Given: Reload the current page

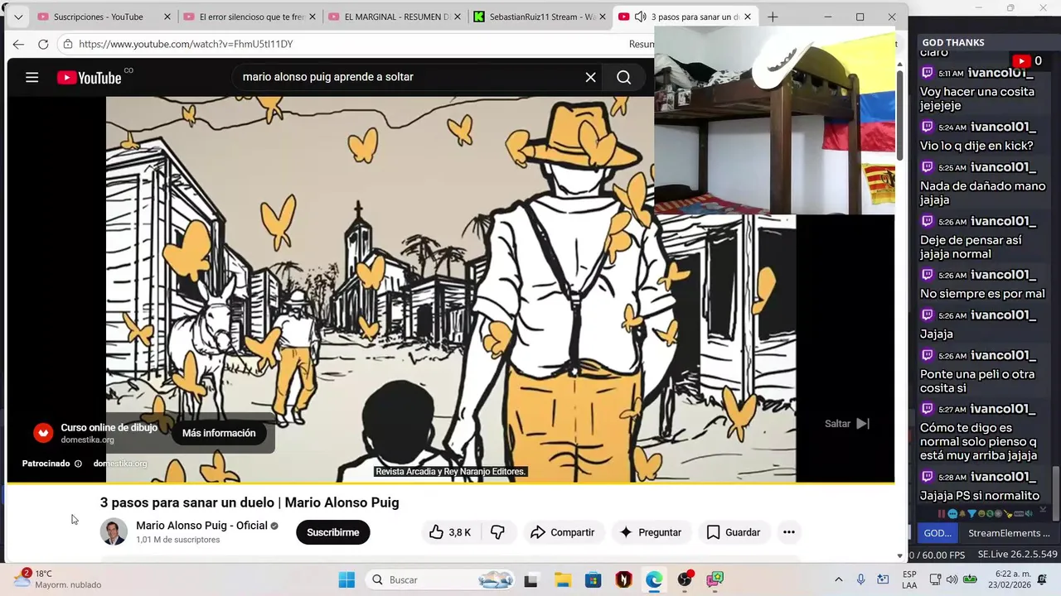Looking at the screenshot, I should [43, 44].
